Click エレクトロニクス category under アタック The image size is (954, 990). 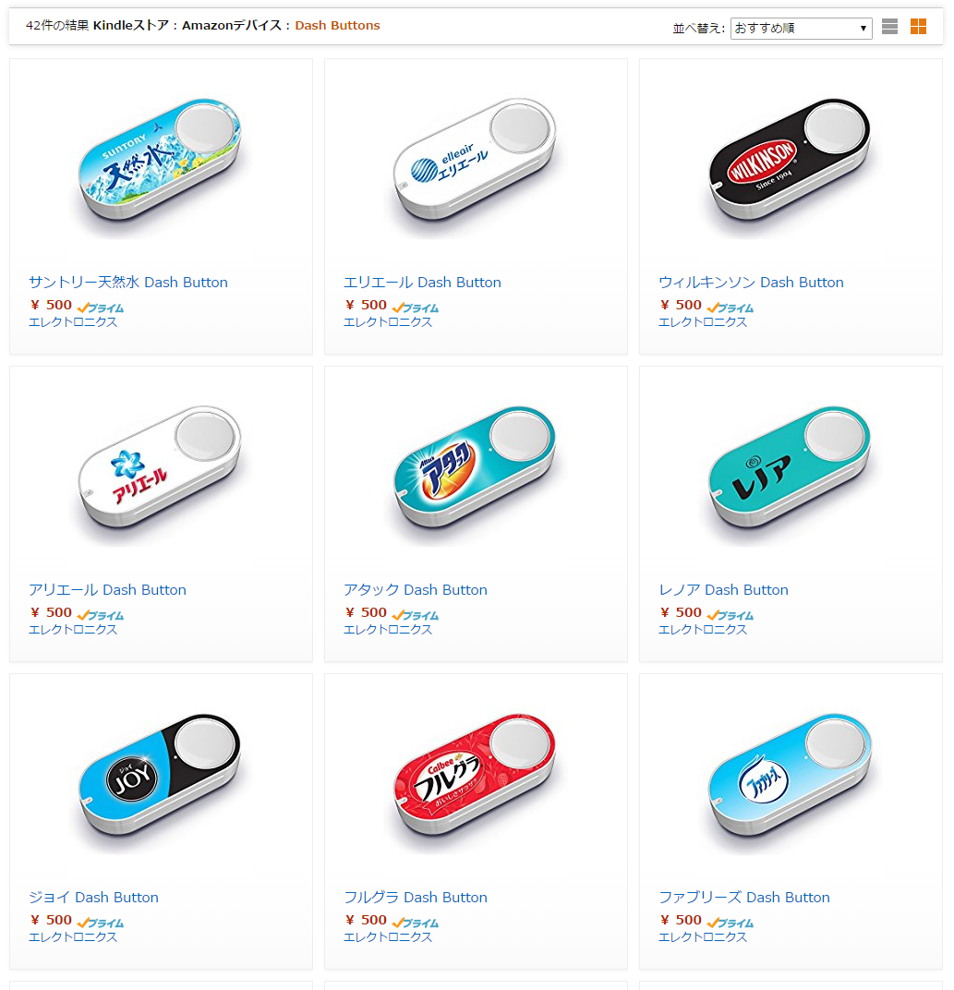pos(388,630)
